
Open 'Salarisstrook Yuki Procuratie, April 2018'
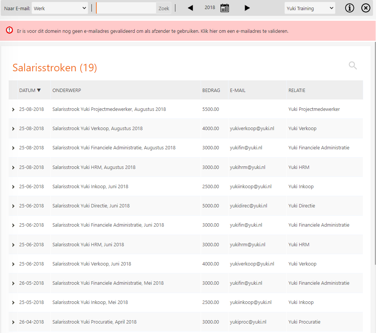coord(94,322)
